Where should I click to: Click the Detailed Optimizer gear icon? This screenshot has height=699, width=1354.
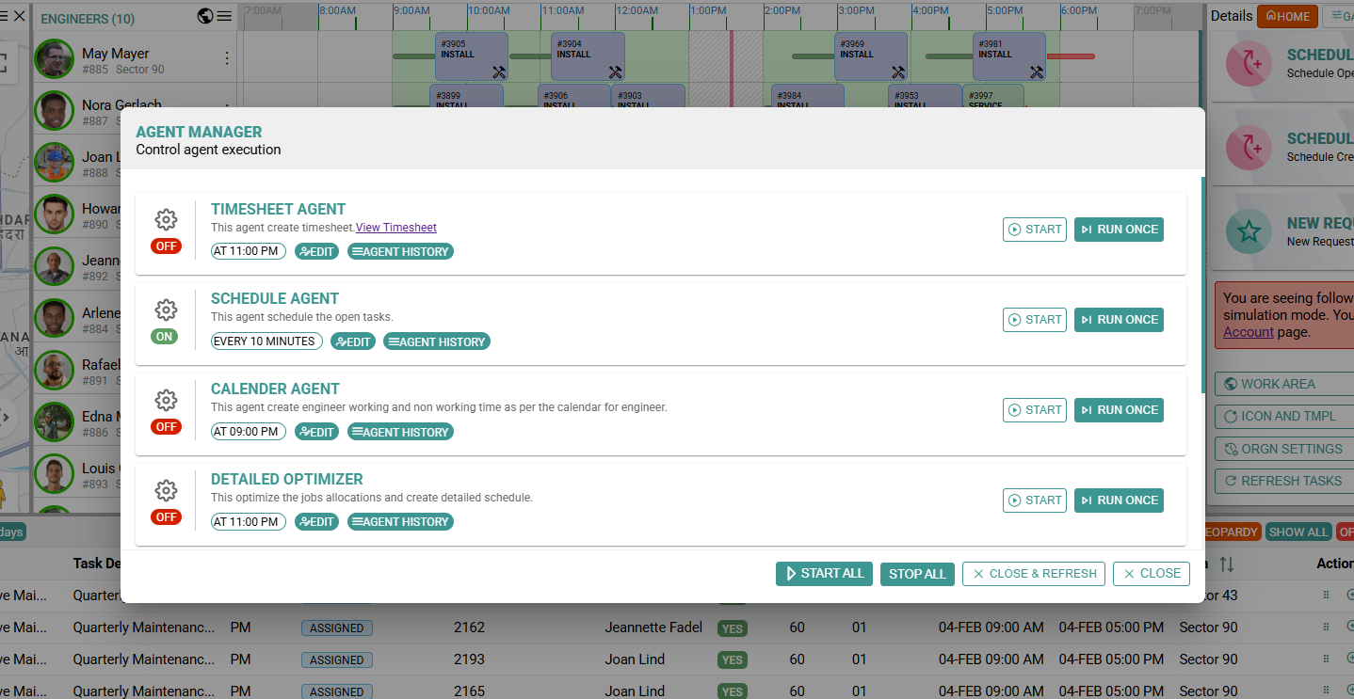(166, 490)
